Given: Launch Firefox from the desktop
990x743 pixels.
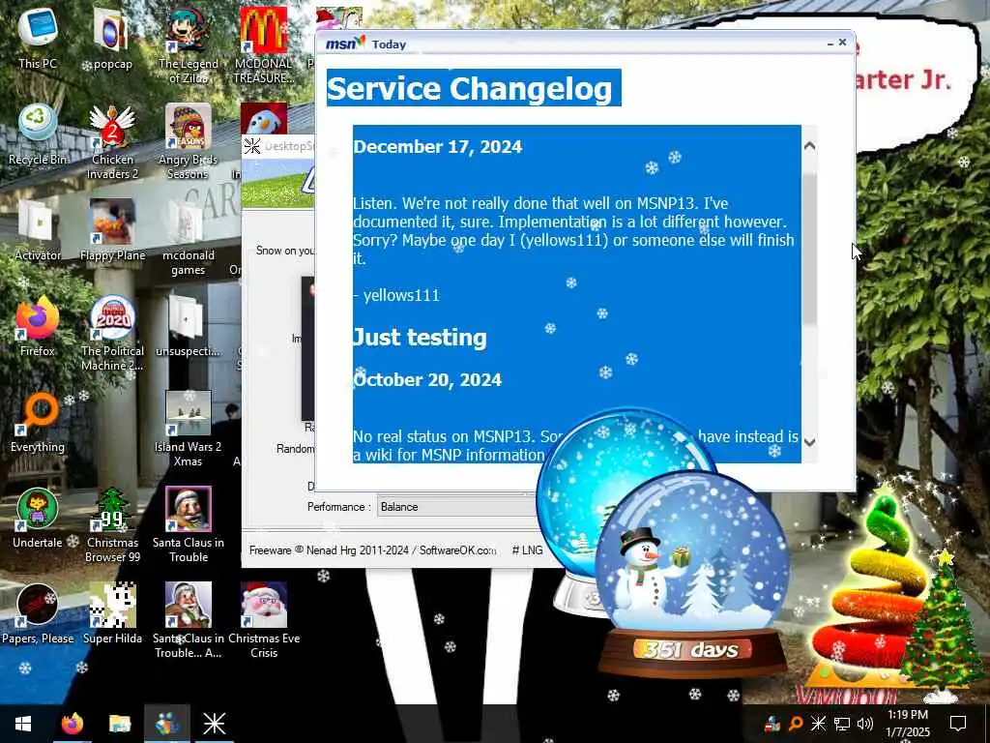Looking at the screenshot, I should pos(38,326).
